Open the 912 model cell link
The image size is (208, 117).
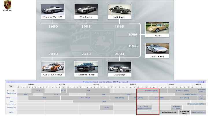click(38, 91)
